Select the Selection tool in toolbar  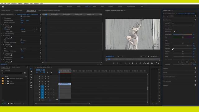click(31, 69)
